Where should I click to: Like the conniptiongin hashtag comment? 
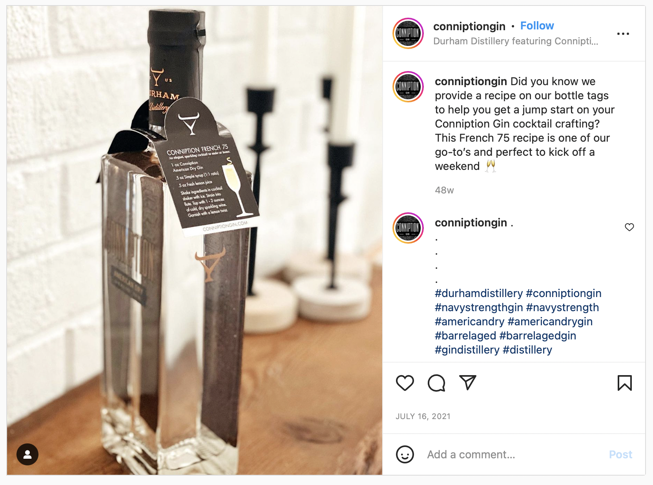pos(629,227)
